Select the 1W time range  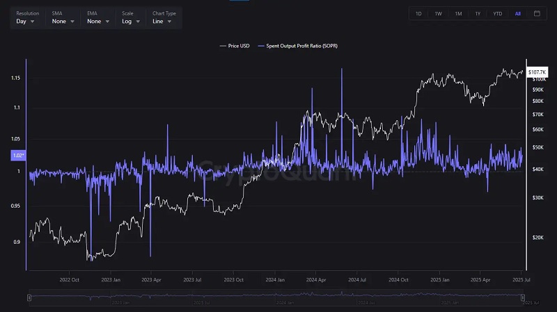(x=438, y=13)
